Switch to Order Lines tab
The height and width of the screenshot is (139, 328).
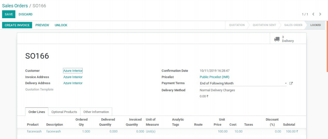tap(37, 112)
